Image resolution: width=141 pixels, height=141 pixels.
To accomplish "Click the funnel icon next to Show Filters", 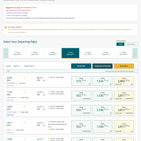I will [34, 66].
